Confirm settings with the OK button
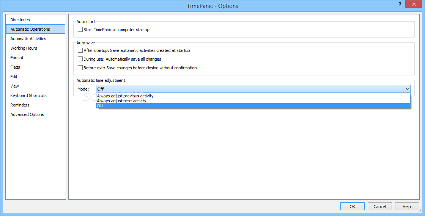Screen dimensions: 425x216 (x=353, y=207)
